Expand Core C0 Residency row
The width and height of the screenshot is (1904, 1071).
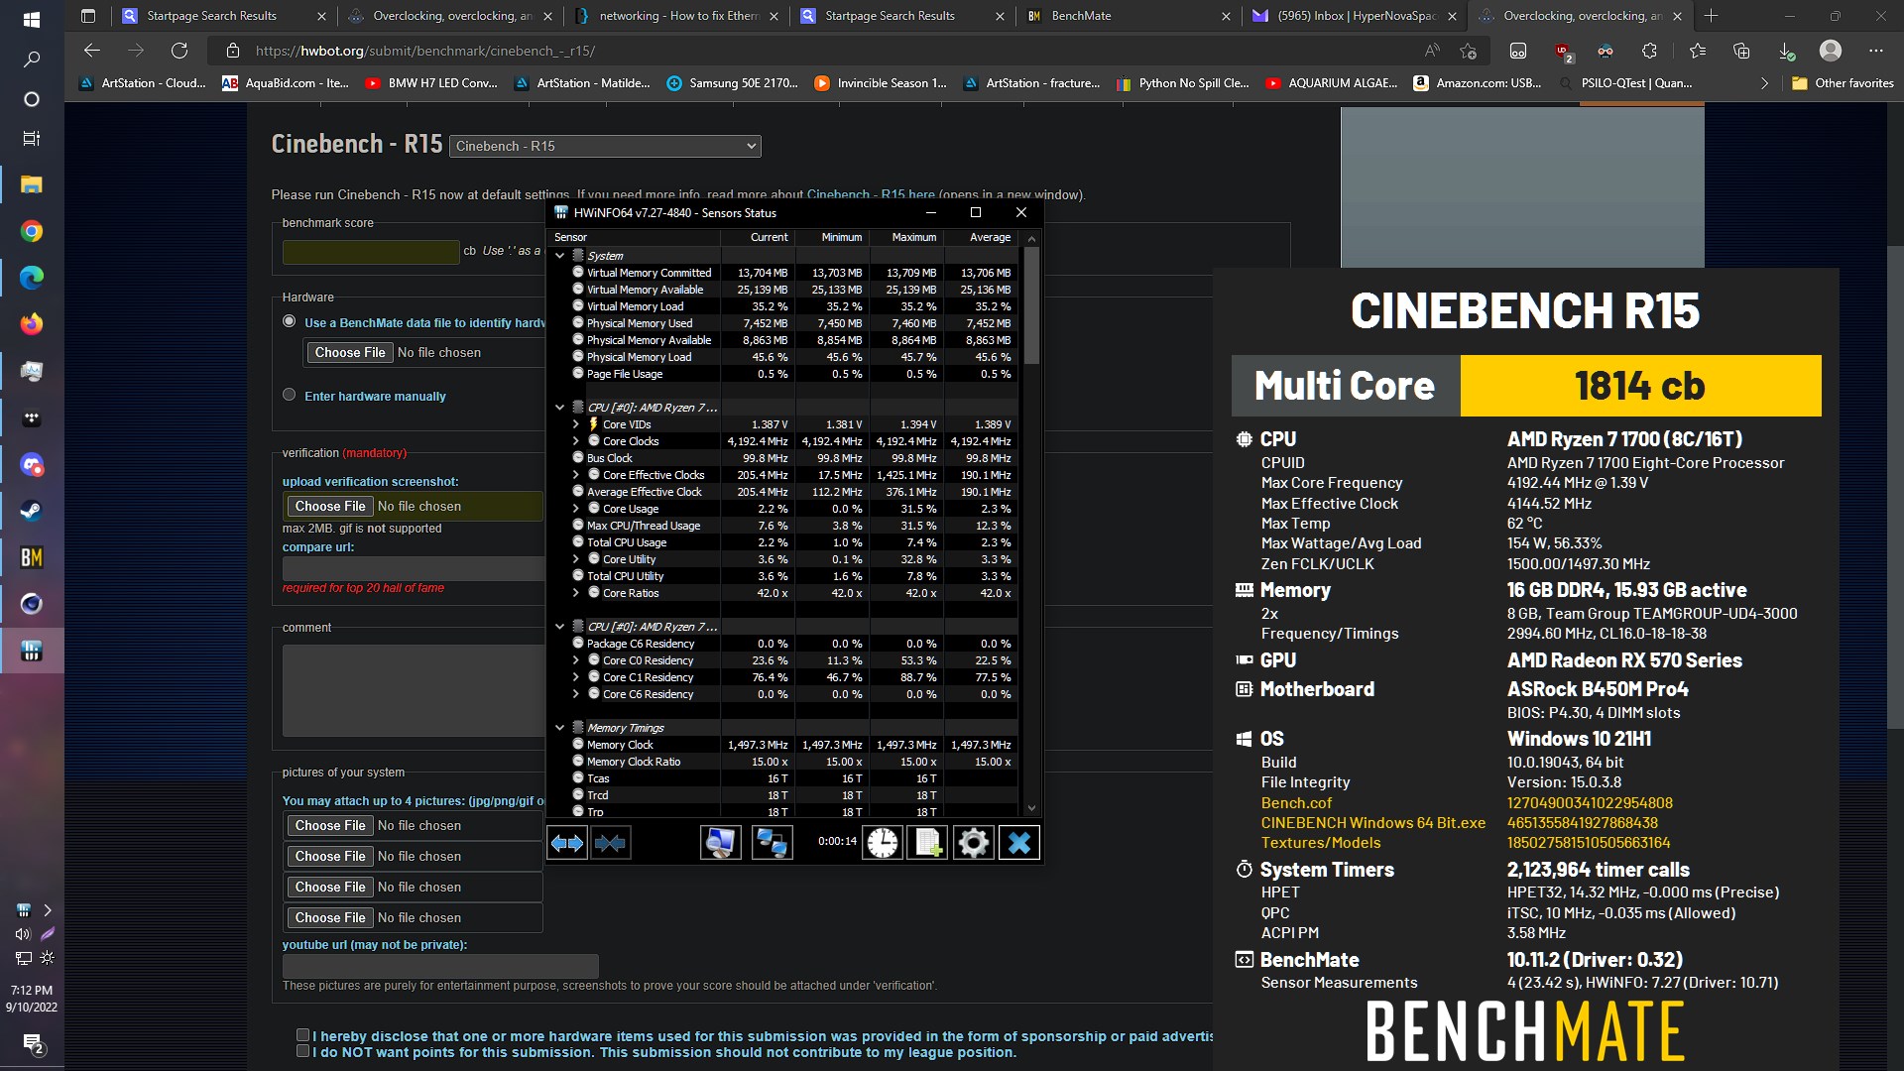coord(575,660)
